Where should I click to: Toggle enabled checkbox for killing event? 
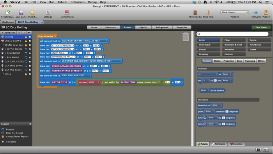tap(30, 74)
